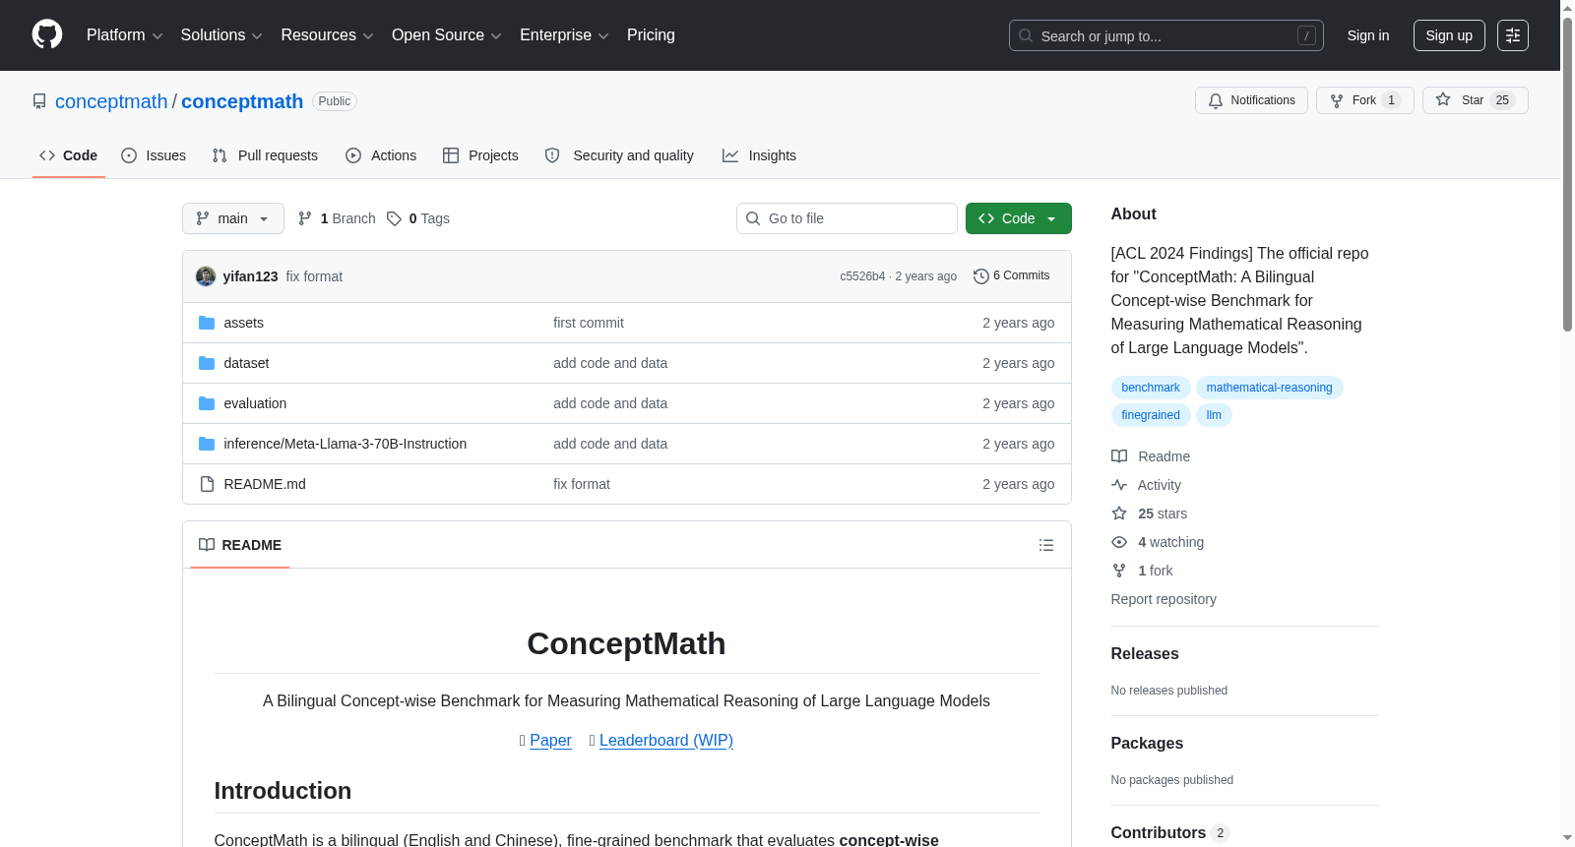Open the Packages section heading link
The height and width of the screenshot is (847, 1575).
pos(1147,744)
